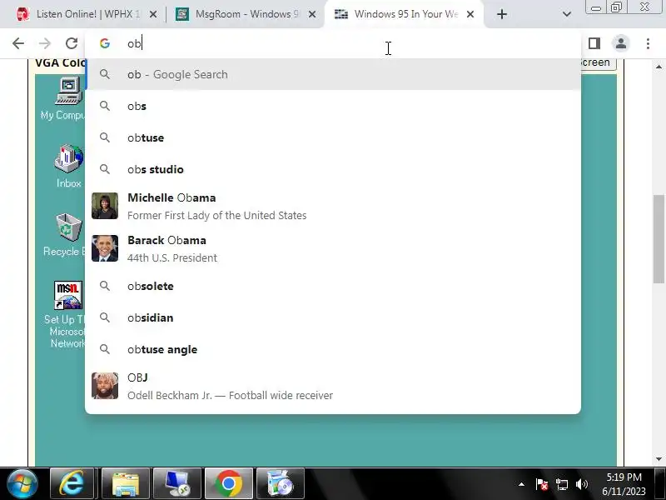Click the search icon beside 'obsolete'
Screen dimensions: 666x500
105,286
